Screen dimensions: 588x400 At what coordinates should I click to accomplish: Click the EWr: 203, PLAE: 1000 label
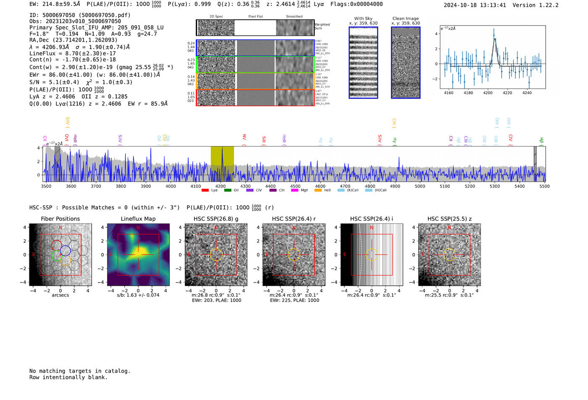tap(217, 301)
